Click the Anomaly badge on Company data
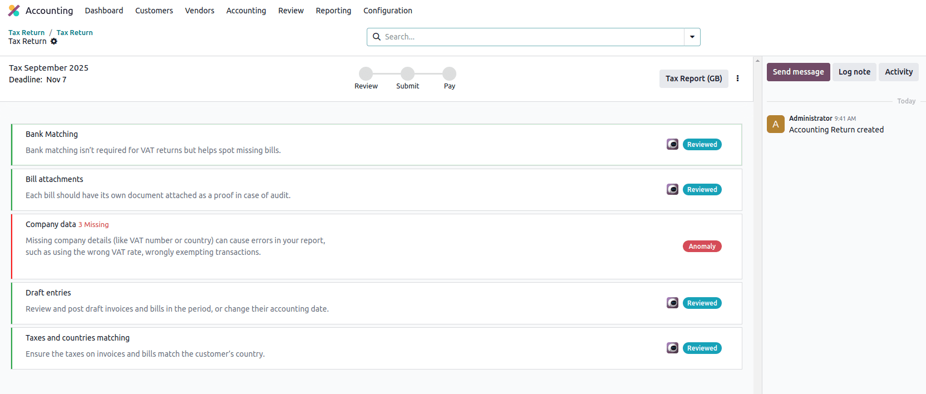The height and width of the screenshot is (394, 926). click(x=702, y=246)
